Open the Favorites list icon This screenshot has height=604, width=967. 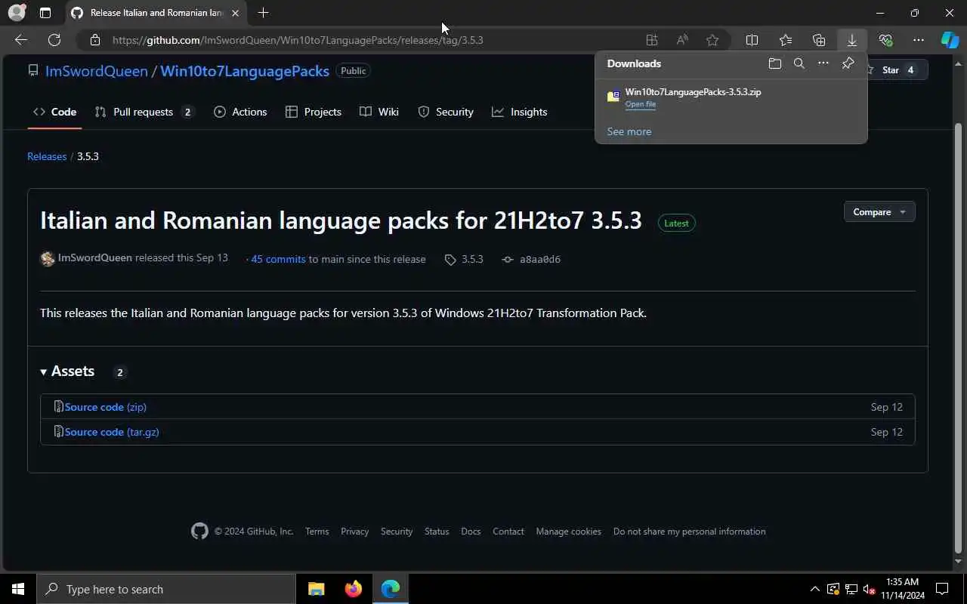(x=786, y=40)
